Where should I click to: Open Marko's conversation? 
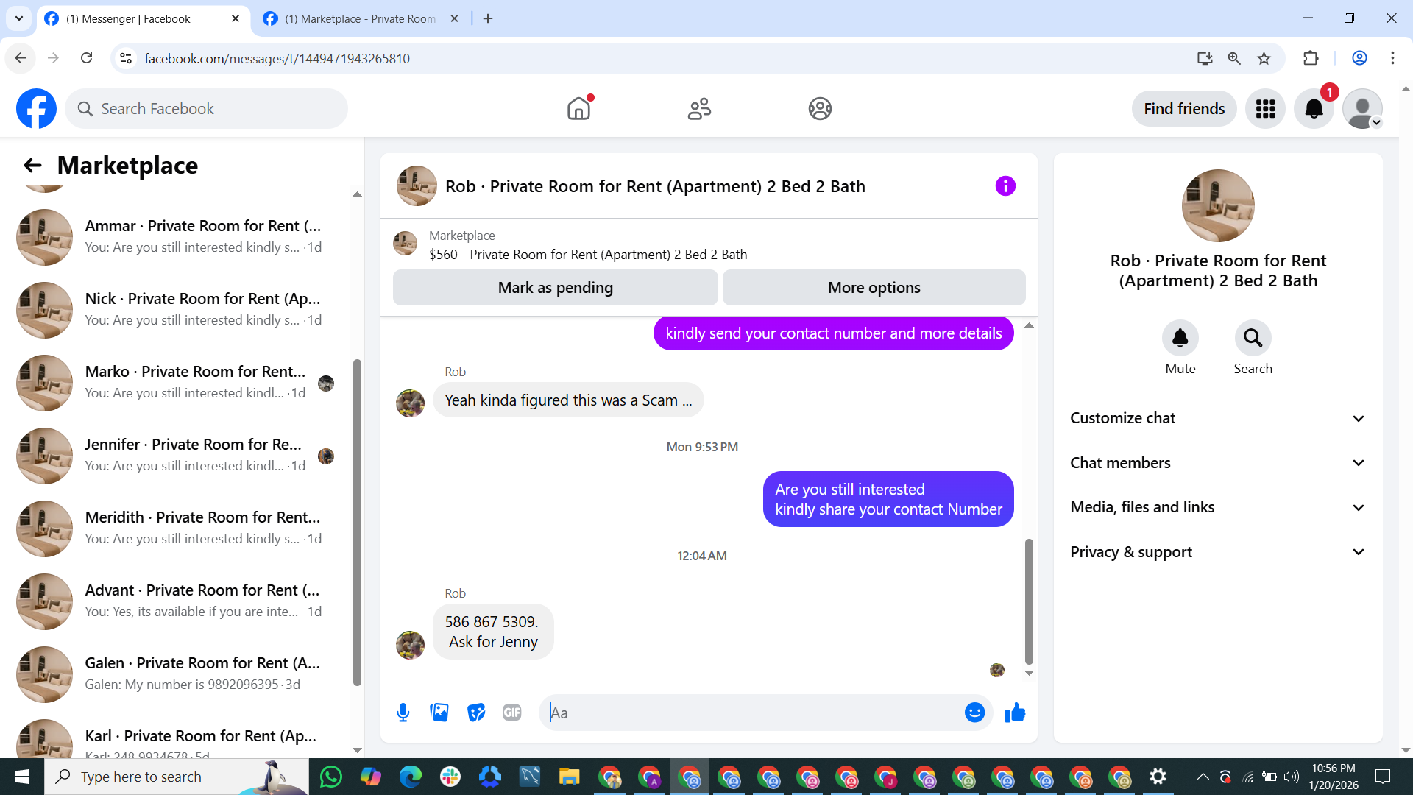(x=177, y=382)
